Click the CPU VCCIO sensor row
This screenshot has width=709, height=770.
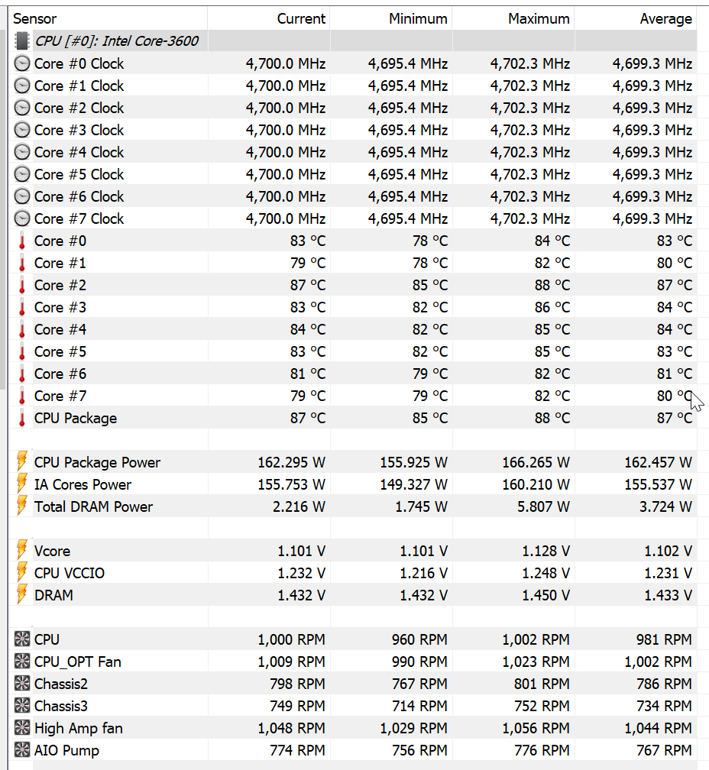pyautogui.click(x=70, y=573)
